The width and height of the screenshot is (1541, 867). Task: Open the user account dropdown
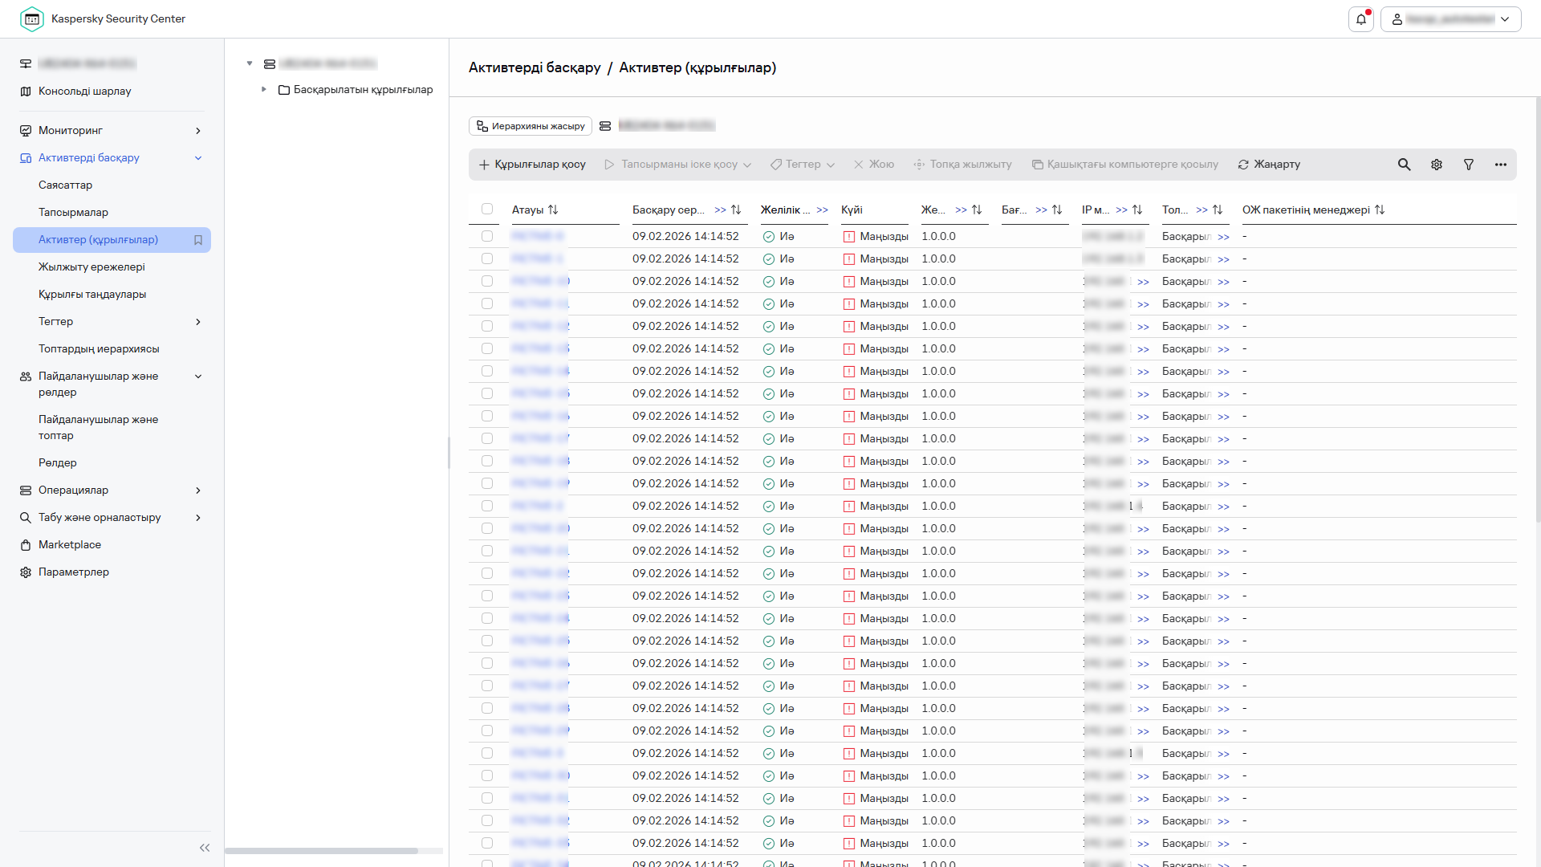[x=1450, y=19]
